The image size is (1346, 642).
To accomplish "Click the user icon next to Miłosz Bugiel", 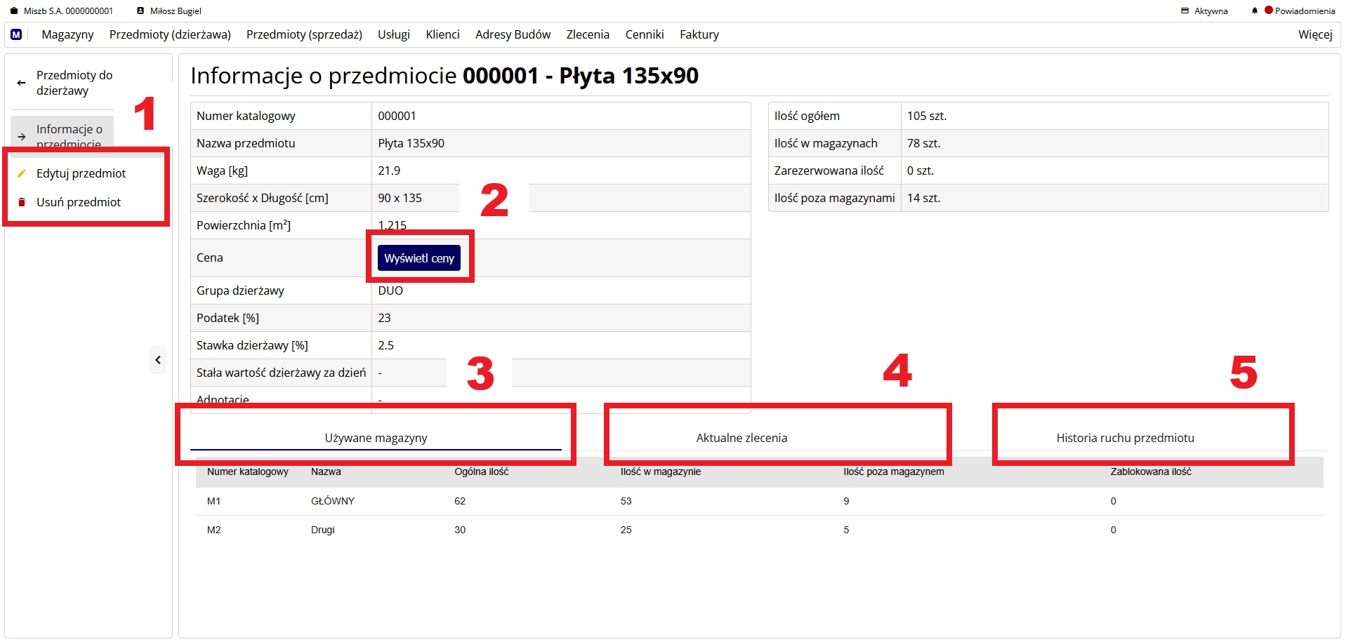I will click(140, 11).
